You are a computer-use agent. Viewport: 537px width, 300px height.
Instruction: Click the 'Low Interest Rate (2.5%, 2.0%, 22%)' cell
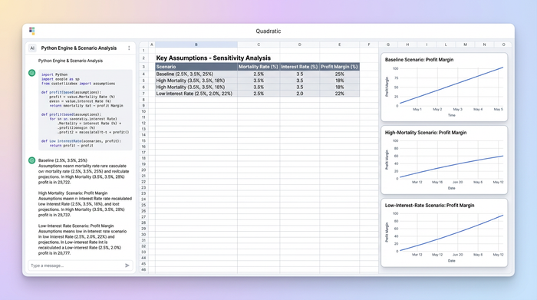(x=196, y=94)
